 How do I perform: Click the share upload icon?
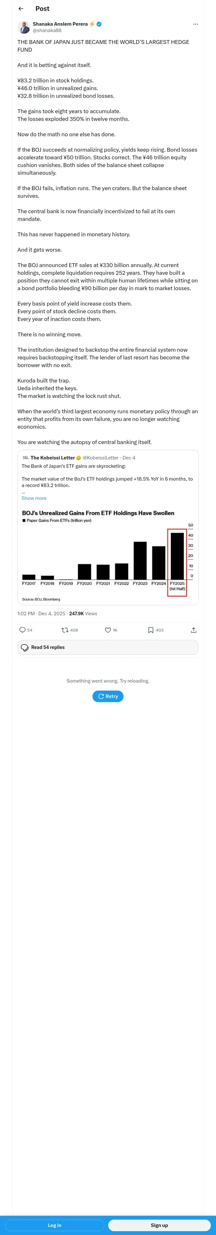point(194,630)
